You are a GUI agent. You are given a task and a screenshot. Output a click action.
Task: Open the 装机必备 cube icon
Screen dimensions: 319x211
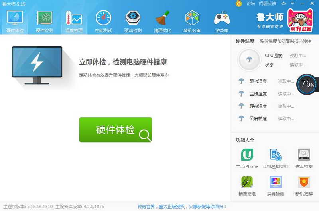coord(192,18)
